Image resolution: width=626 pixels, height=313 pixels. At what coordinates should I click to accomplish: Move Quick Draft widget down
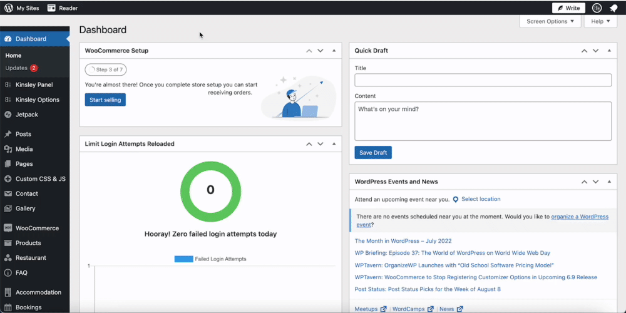coord(596,51)
